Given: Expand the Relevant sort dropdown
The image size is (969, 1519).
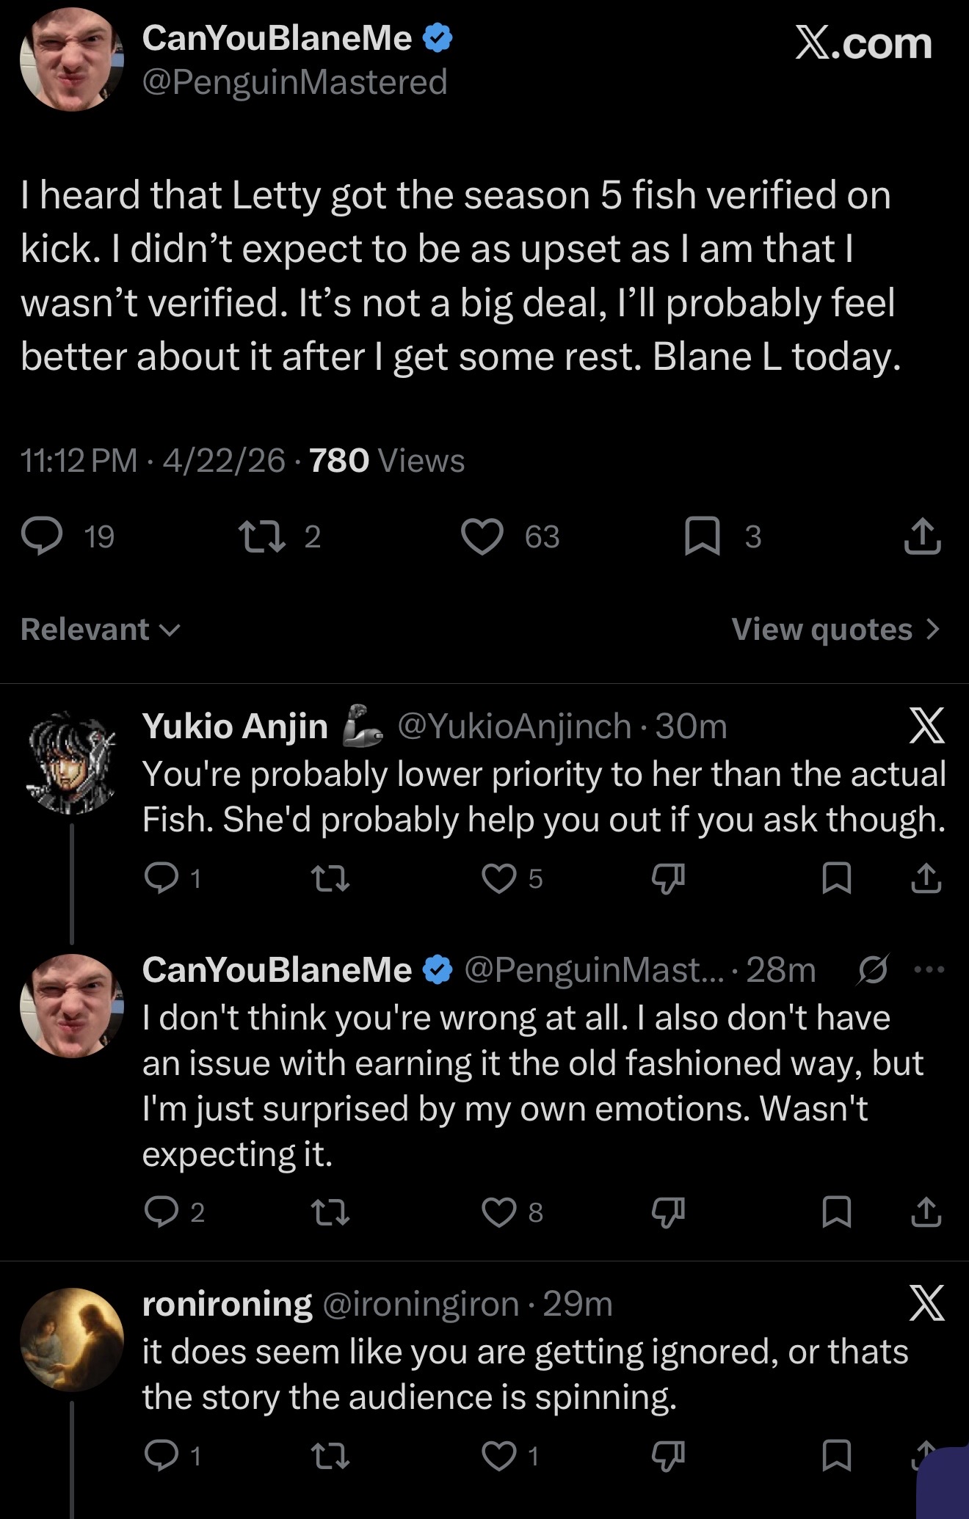Looking at the screenshot, I should point(100,630).
